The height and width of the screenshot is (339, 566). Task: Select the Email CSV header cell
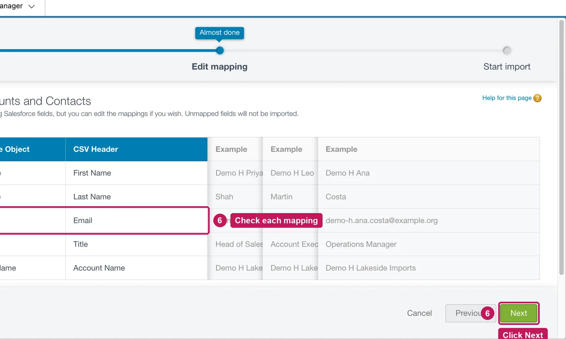click(x=136, y=220)
